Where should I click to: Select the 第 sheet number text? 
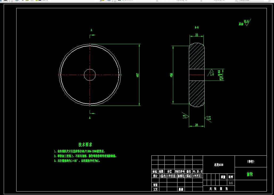click(x=221, y=189)
